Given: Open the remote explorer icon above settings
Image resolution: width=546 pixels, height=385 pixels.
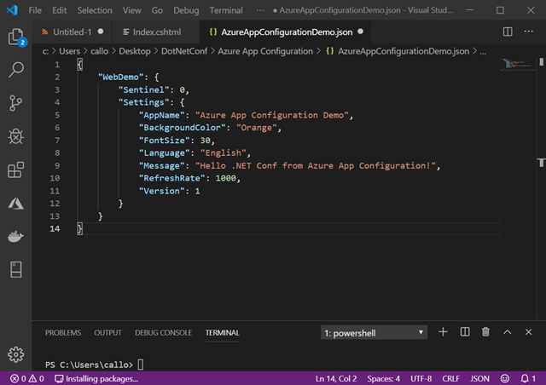Looking at the screenshot, I should tap(16, 270).
